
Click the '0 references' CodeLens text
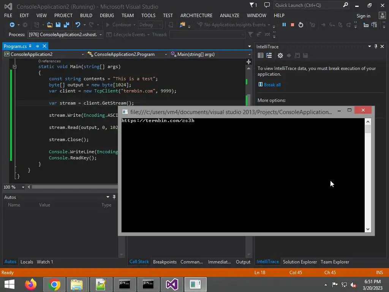[49, 61]
